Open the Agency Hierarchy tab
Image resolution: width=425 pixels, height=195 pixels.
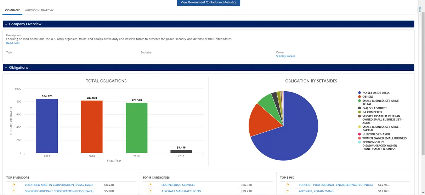(x=39, y=10)
